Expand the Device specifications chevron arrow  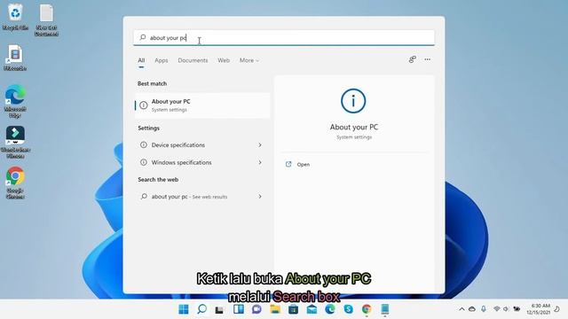pyautogui.click(x=260, y=144)
